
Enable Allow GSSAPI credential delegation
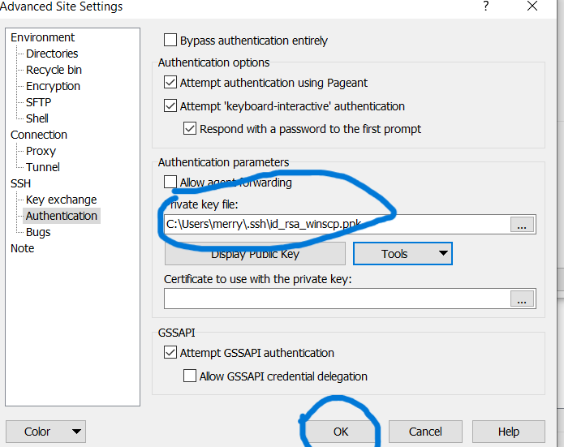[190, 376]
